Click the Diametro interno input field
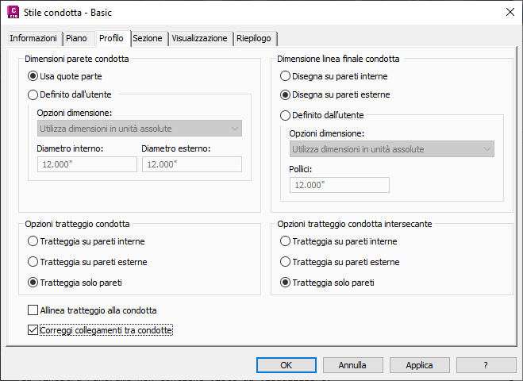Image resolution: width=523 pixels, height=381 pixels. tap(87, 164)
